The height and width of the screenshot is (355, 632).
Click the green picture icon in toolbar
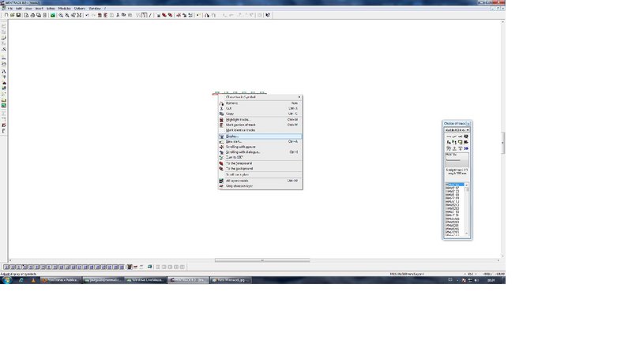pos(52,15)
